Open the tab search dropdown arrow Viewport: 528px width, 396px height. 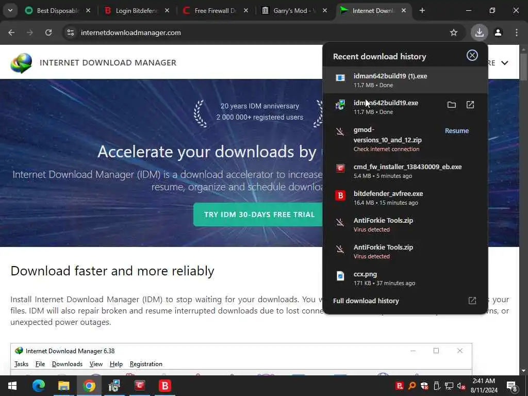10,10
